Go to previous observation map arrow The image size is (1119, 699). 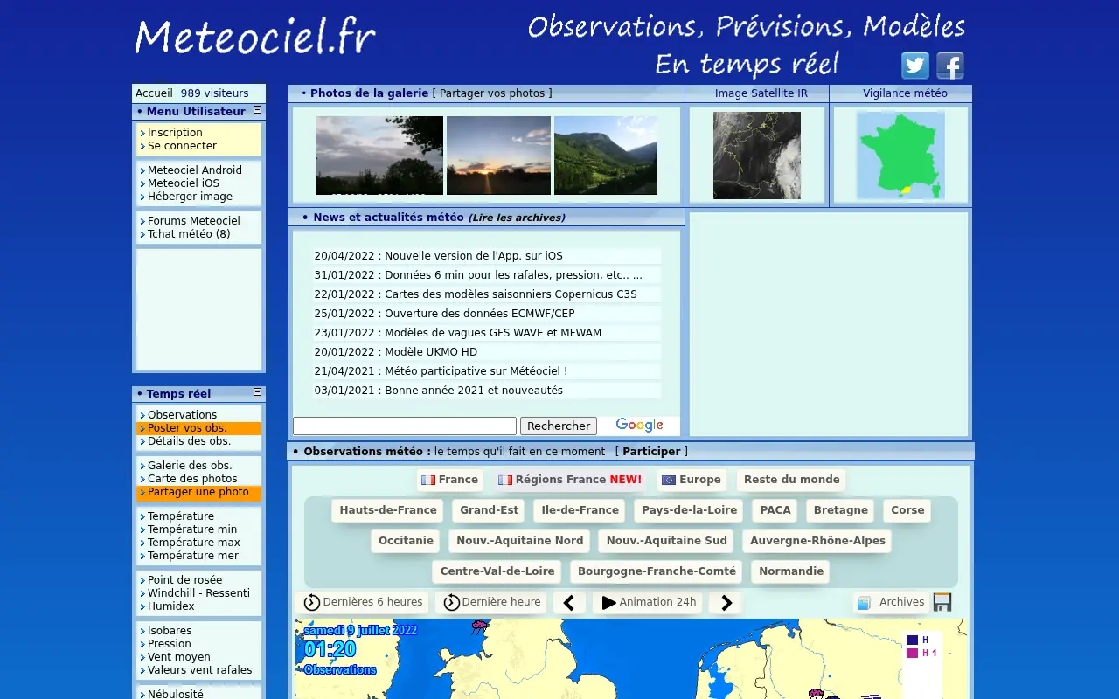pyautogui.click(x=569, y=603)
